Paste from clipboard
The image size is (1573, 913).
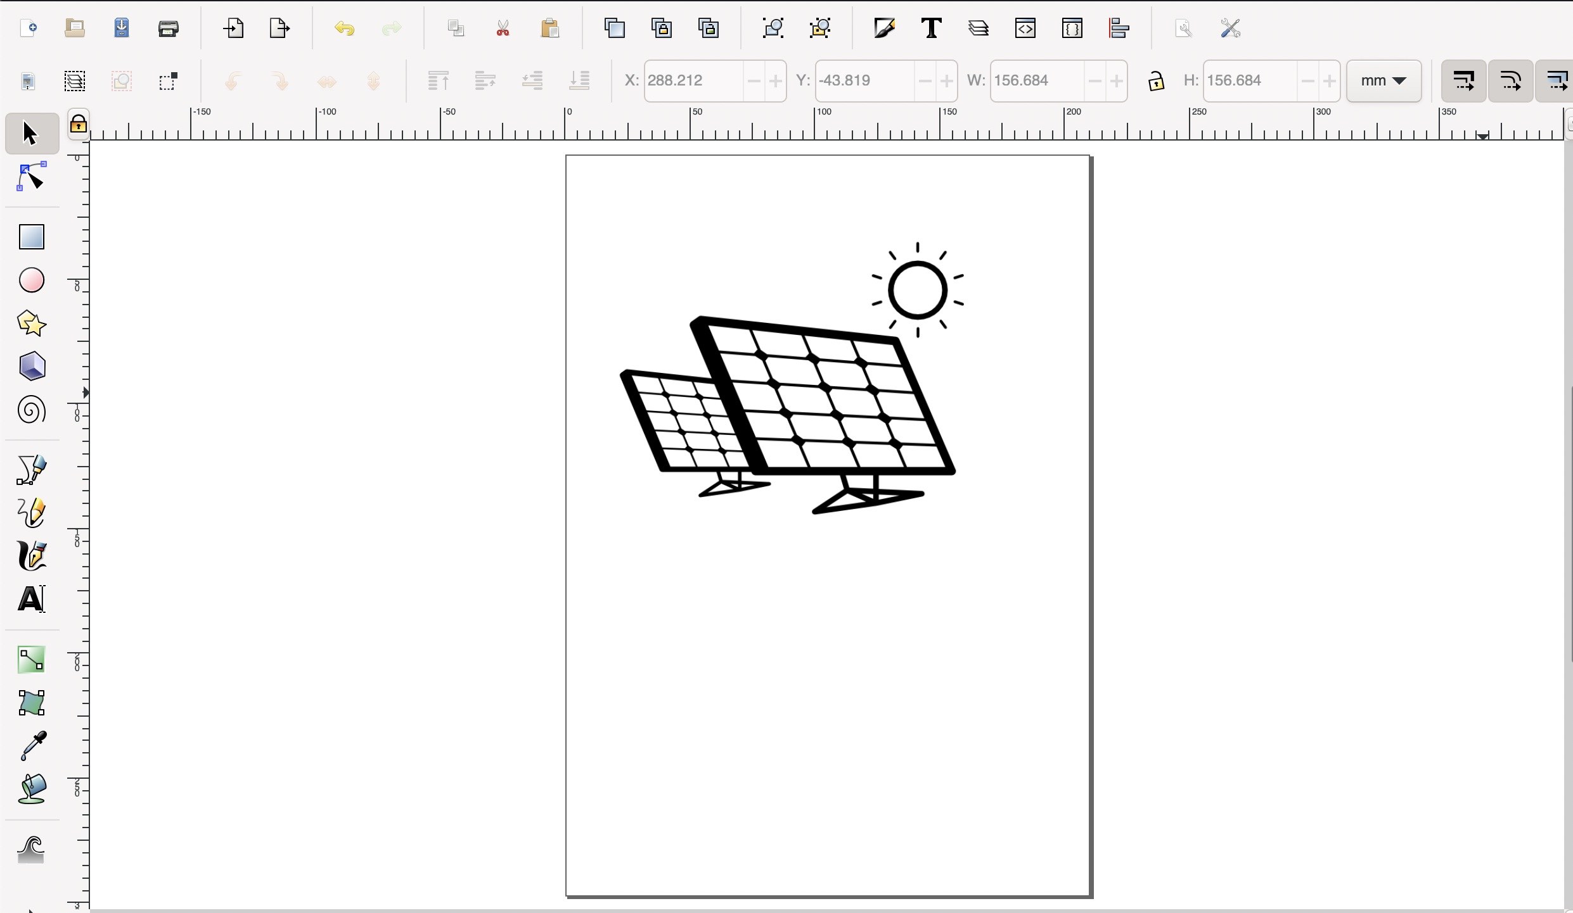click(550, 28)
